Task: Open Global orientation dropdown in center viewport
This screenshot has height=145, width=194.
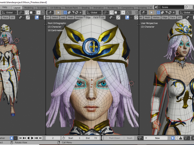Action: click(x=93, y=12)
